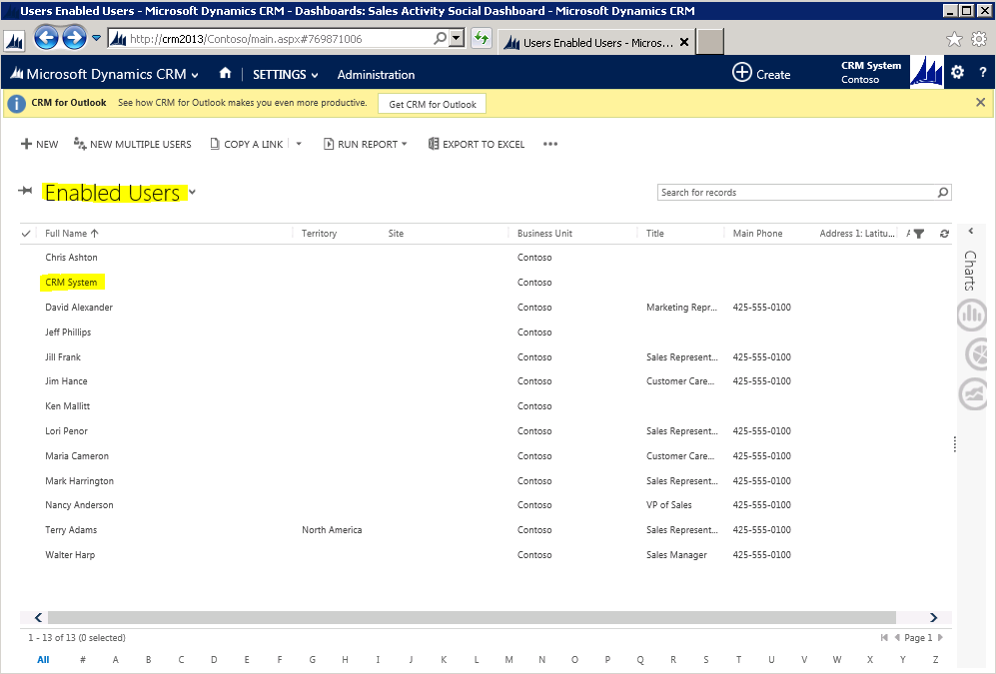The width and height of the screenshot is (996, 674).
Task: Refresh page with green arrows icon
Action: [x=482, y=39]
